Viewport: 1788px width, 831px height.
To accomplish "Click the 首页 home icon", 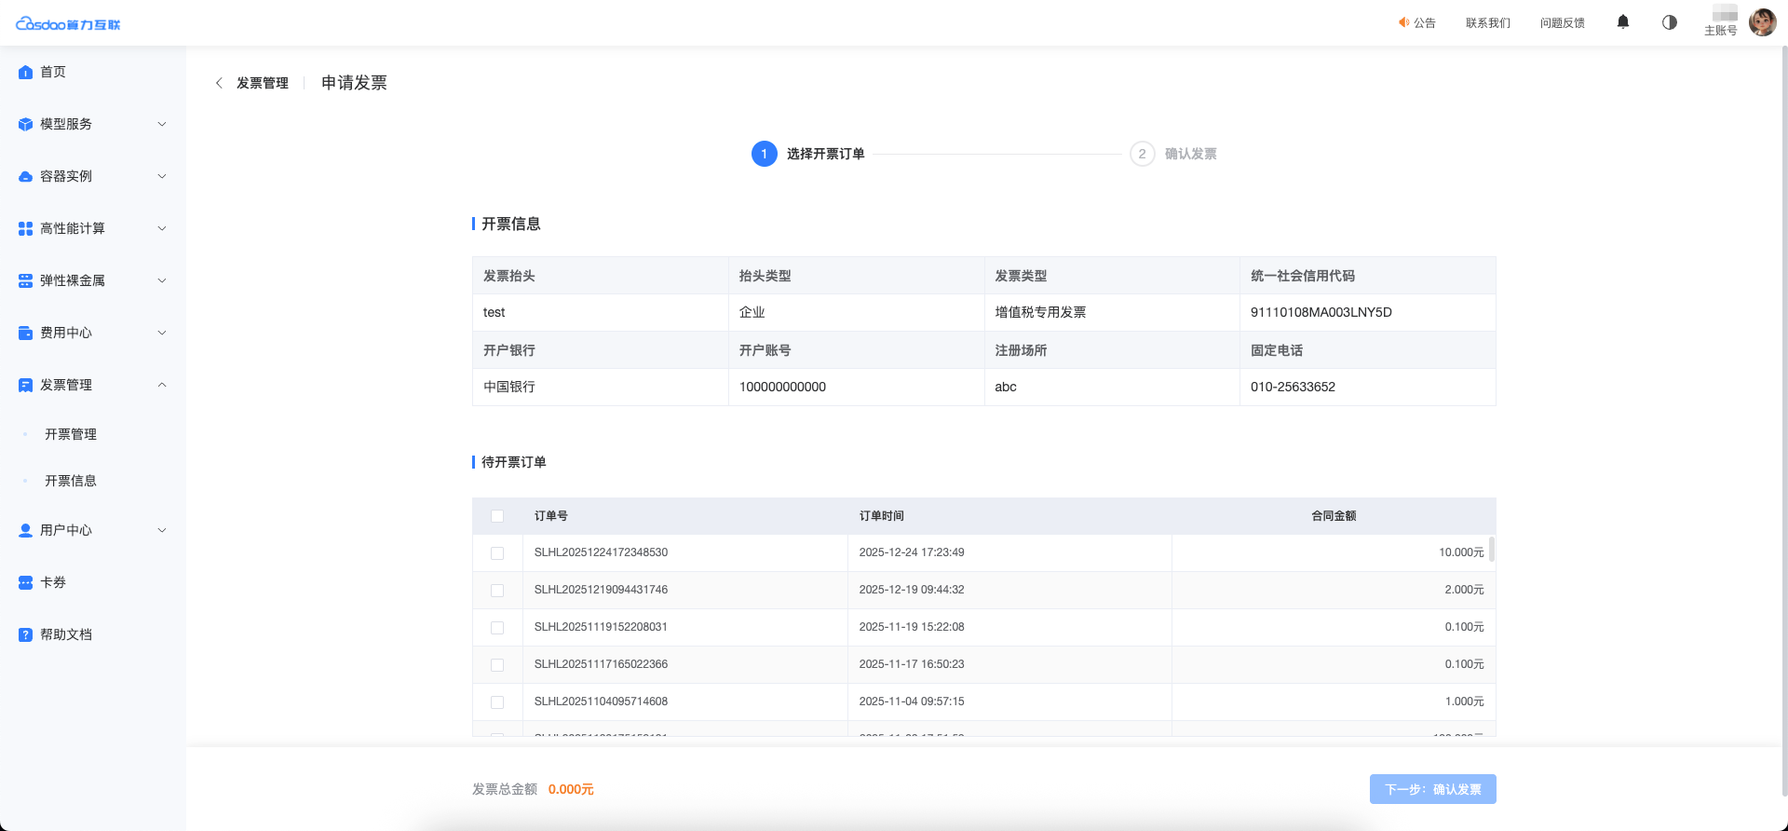I will 25,72.
